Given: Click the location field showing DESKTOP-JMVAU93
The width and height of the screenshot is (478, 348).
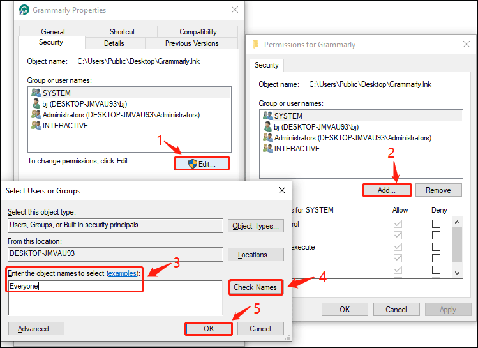Looking at the screenshot, I should point(116,254).
